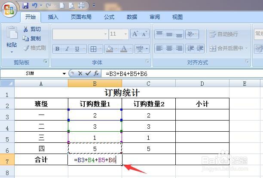Expand 合并后居中 dropdown arrow
The image size is (263, 178).
246,48
